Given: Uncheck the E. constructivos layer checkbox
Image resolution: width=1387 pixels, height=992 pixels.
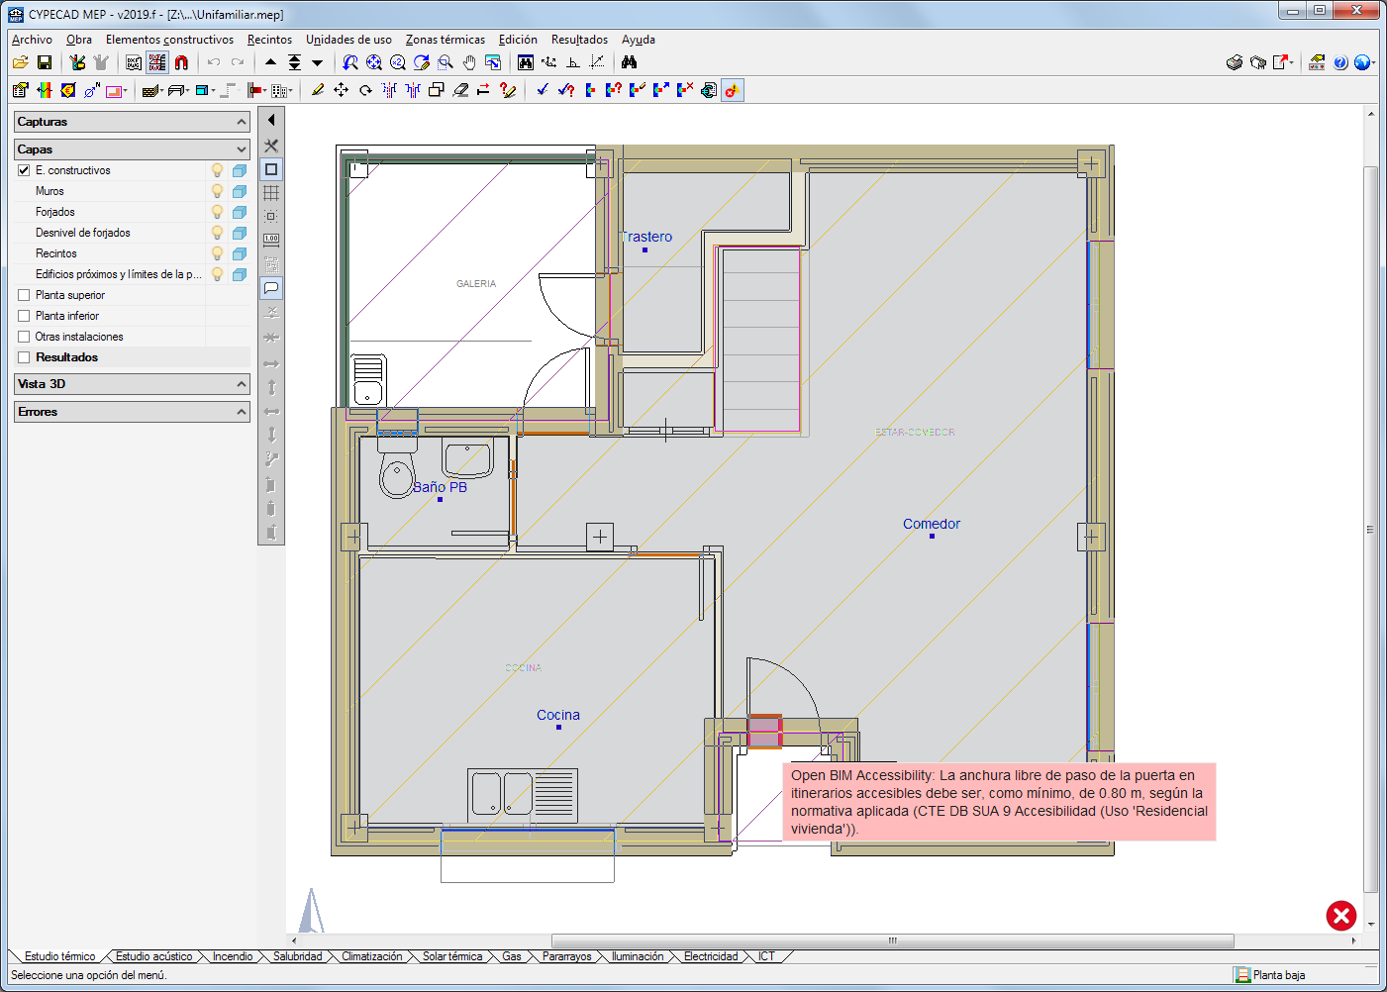Looking at the screenshot, I should point(24,170).
